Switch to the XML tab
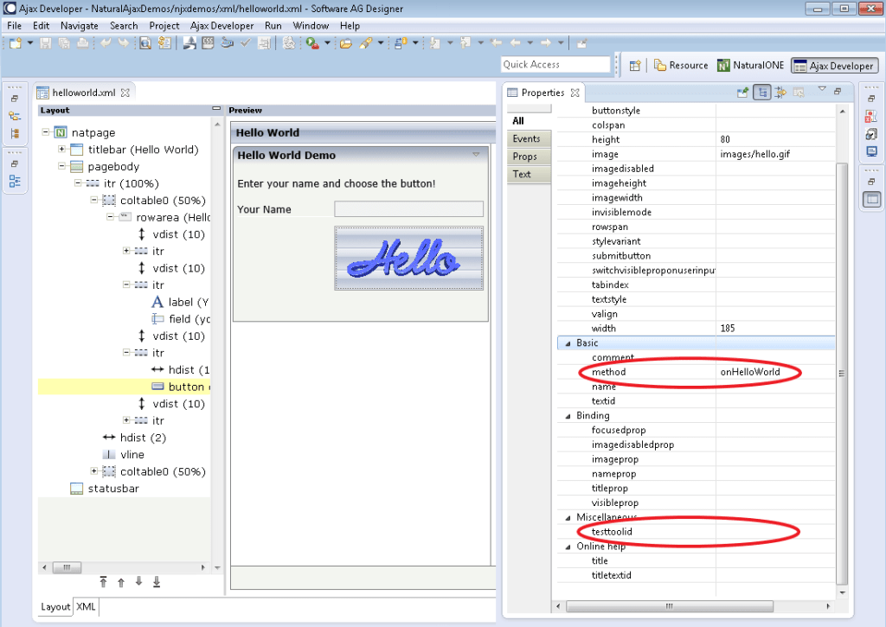Image resolution: width=886 pixels, height=627 pixels. (x=86, y=607)
